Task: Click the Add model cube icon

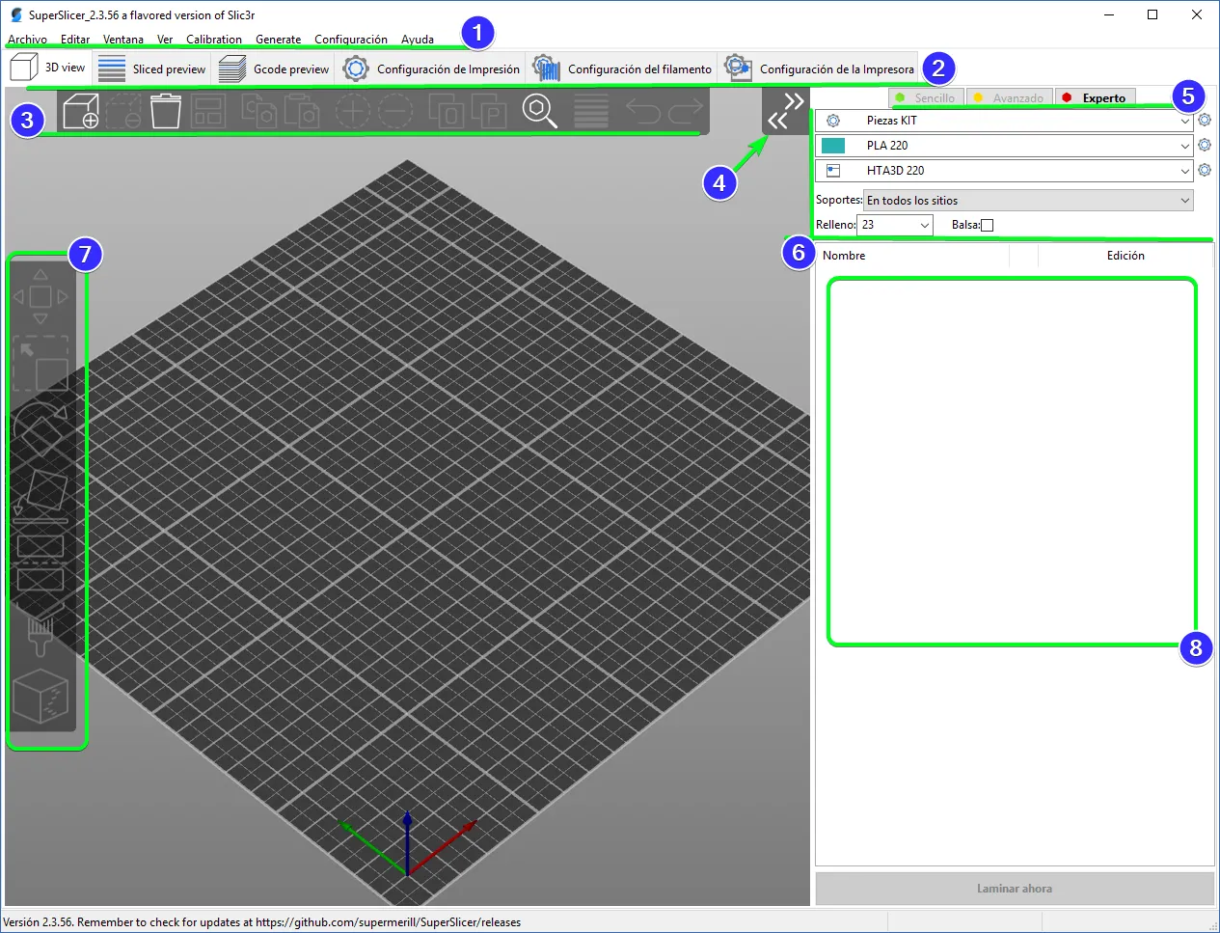Action: tap(81, 111)
